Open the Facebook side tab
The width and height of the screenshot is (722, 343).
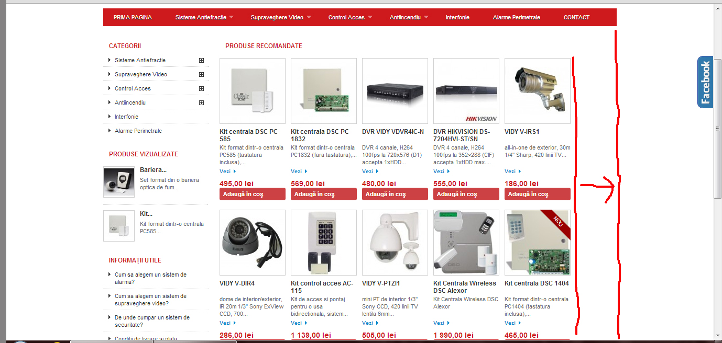[x=705, y=82]
